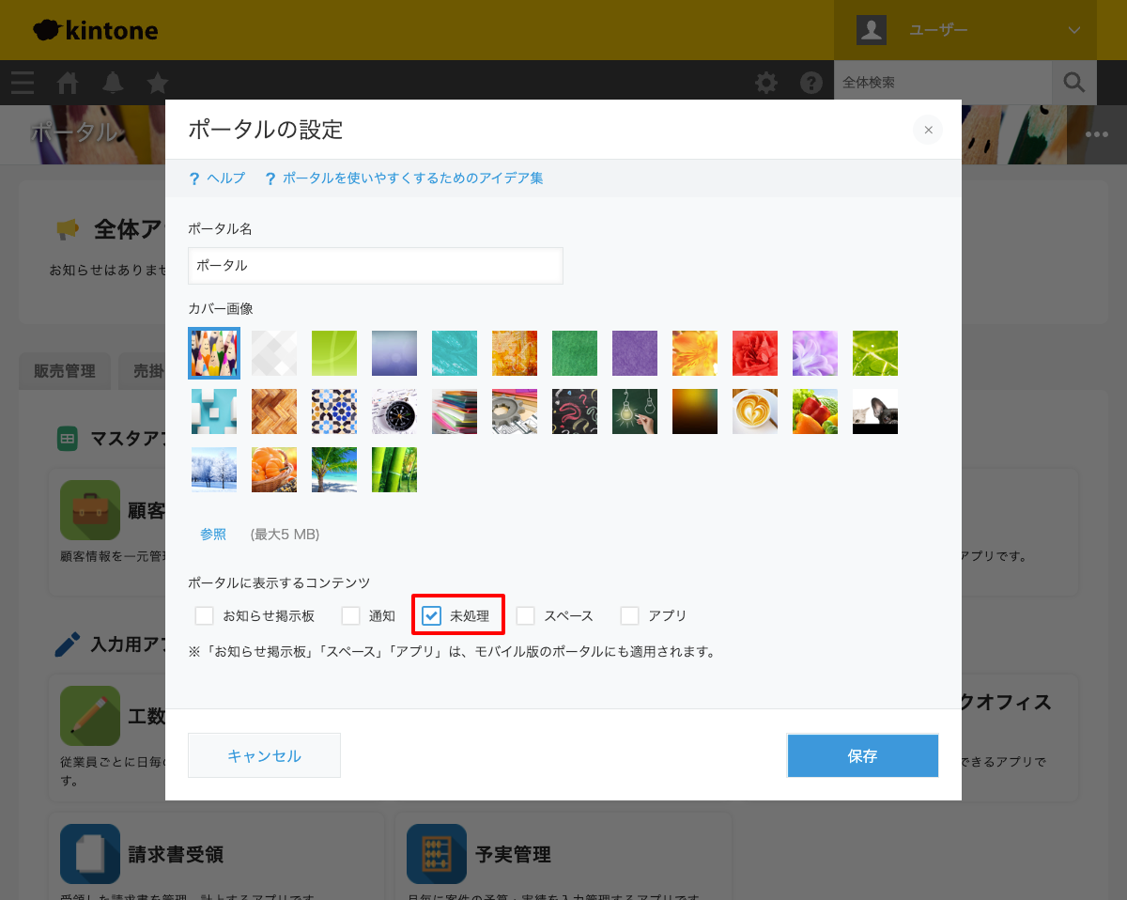Click the ポータル名 input field
The height and width of the screenshot is (900, 1127).
[375, 266]
